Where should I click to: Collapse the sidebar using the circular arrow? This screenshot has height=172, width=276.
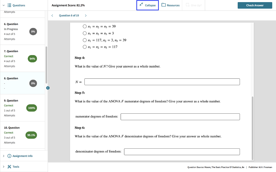[48, 88]
